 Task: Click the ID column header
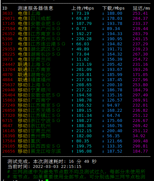(5, 8)
